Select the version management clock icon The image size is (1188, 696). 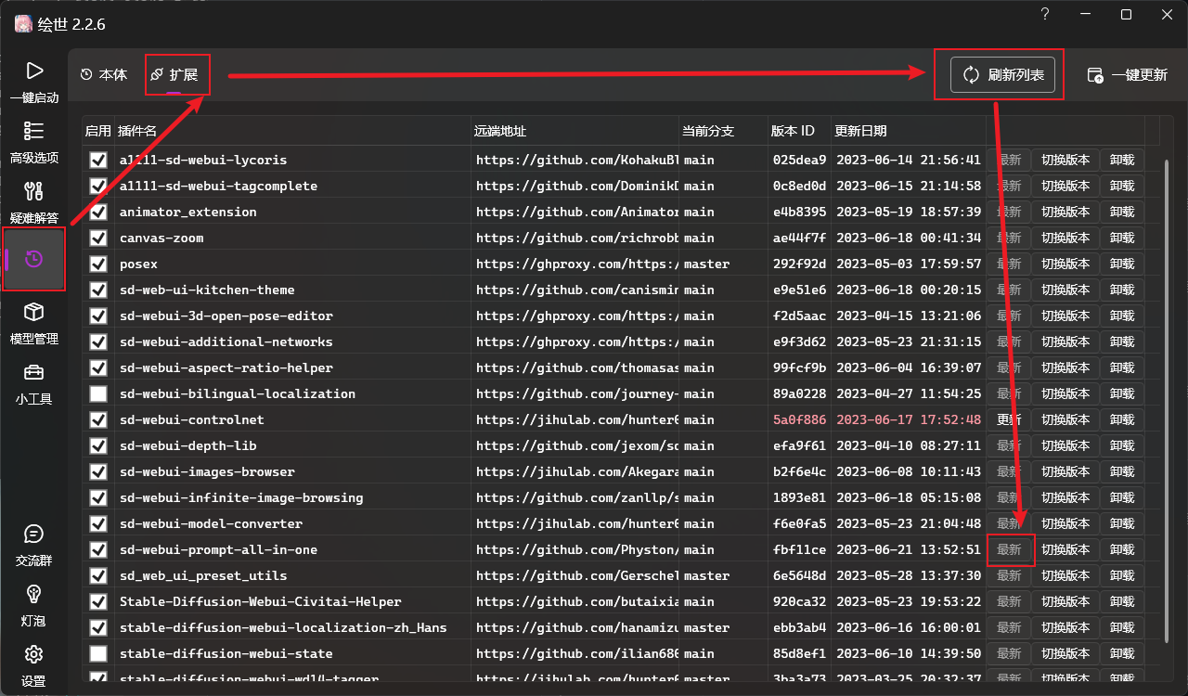click(x=34, y=259)
